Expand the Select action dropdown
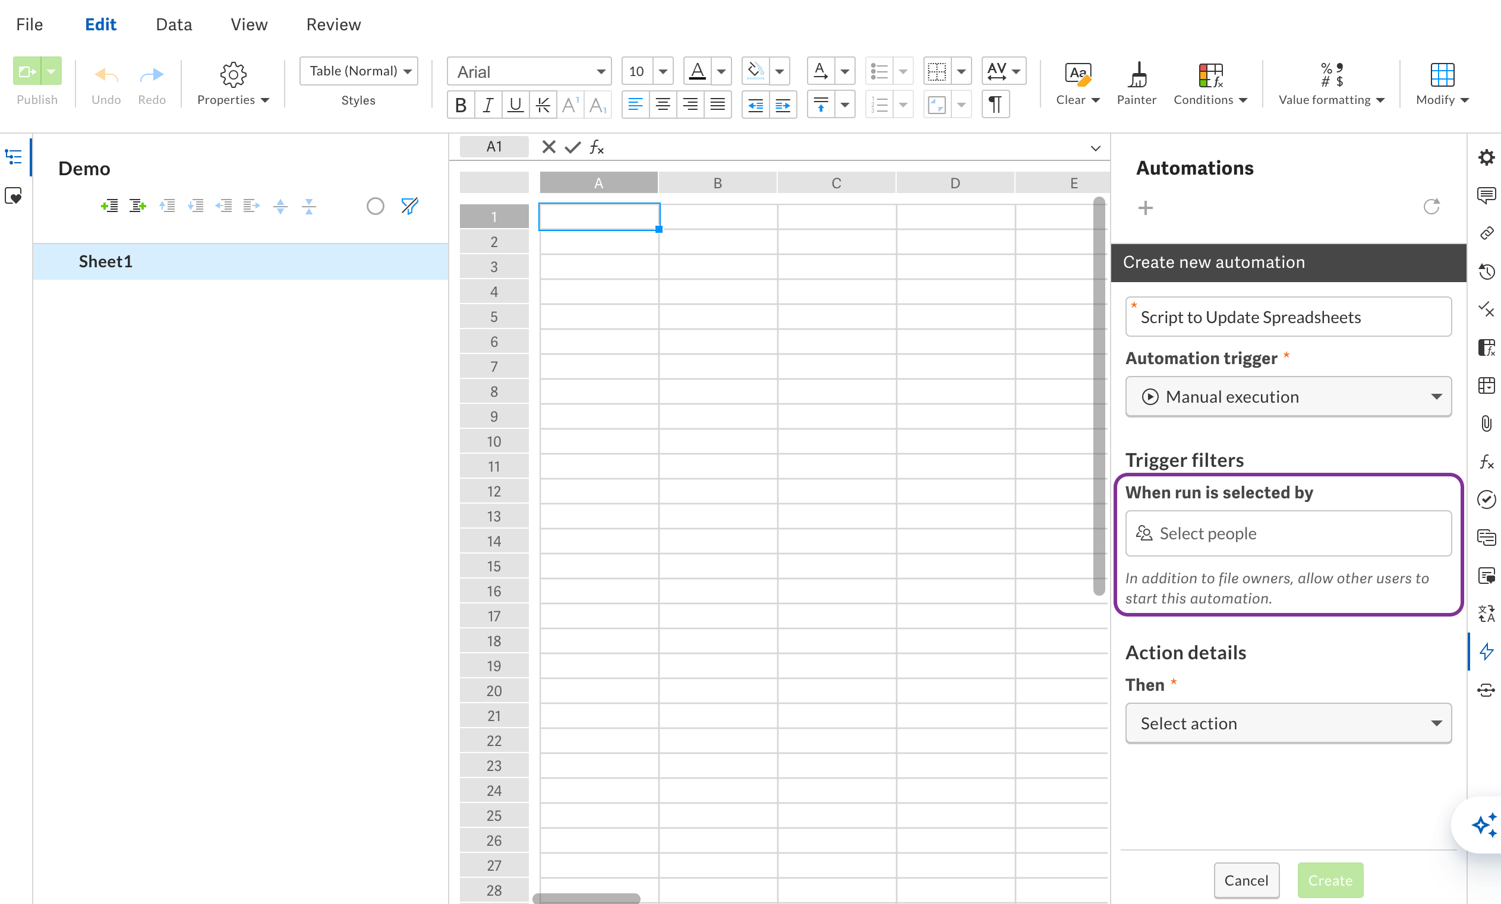 tap(1288, 723)
